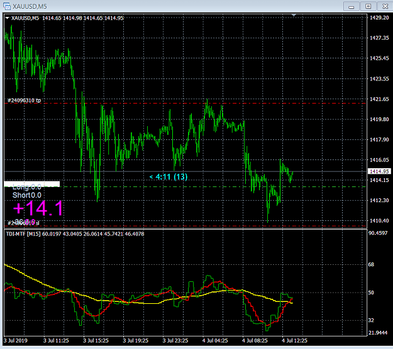Maximize the XAUUSD,M5 chart window
This screenshot has height=349, width=393.
pyautogui.click(x=368, y=6)
